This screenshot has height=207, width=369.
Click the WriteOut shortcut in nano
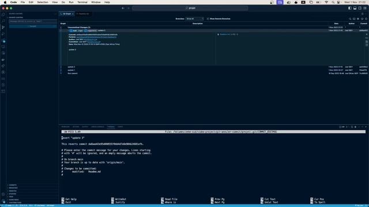pos(119,200)
